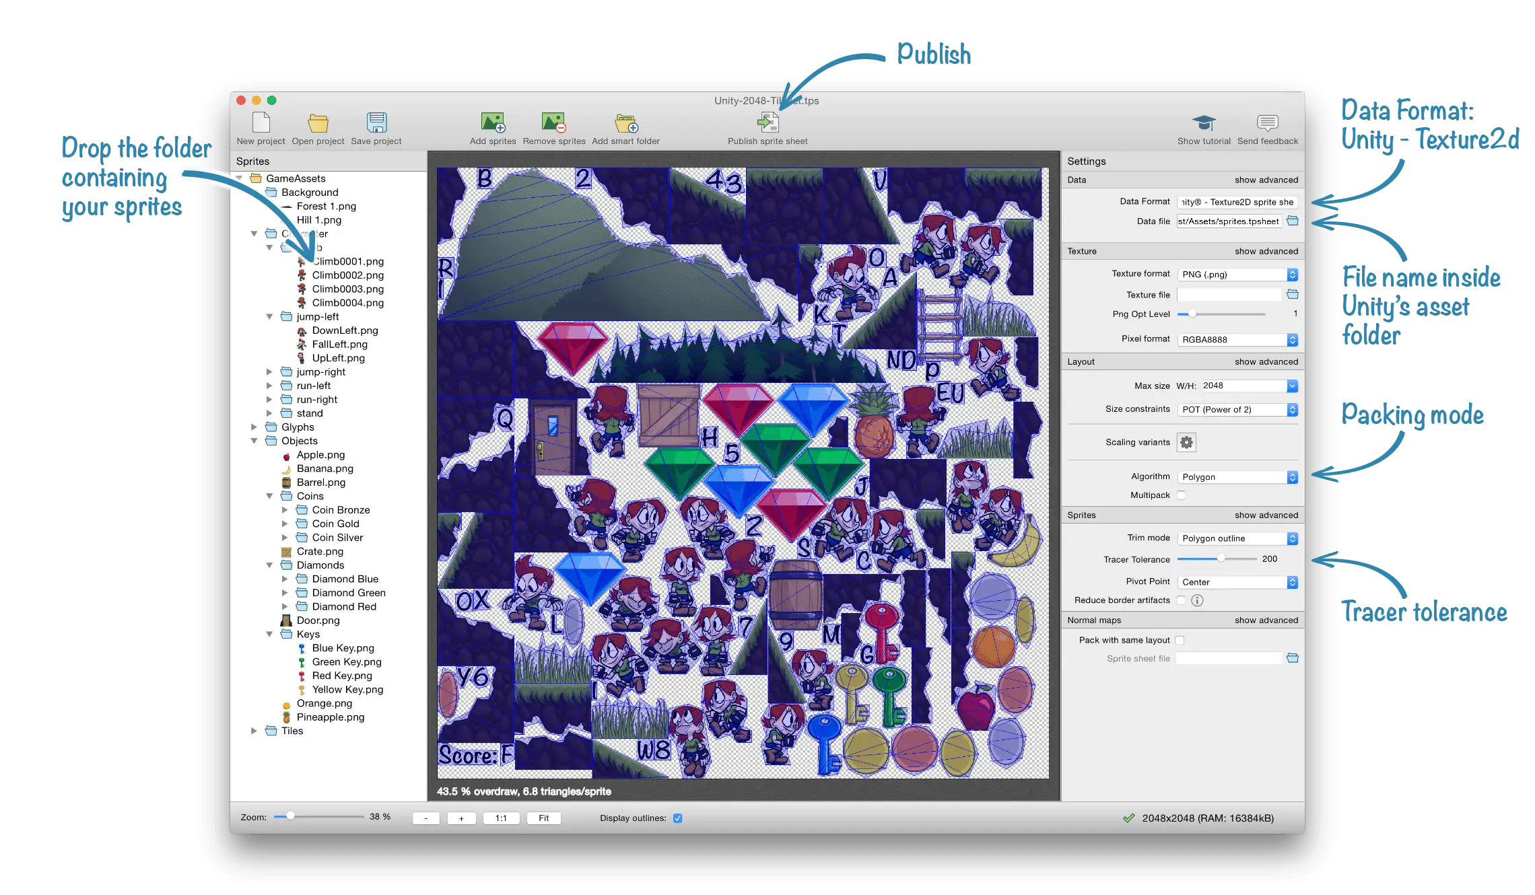1535x895 pixels.
Task: Click the empty Texture file field
Action: [x=1229, y=295]
